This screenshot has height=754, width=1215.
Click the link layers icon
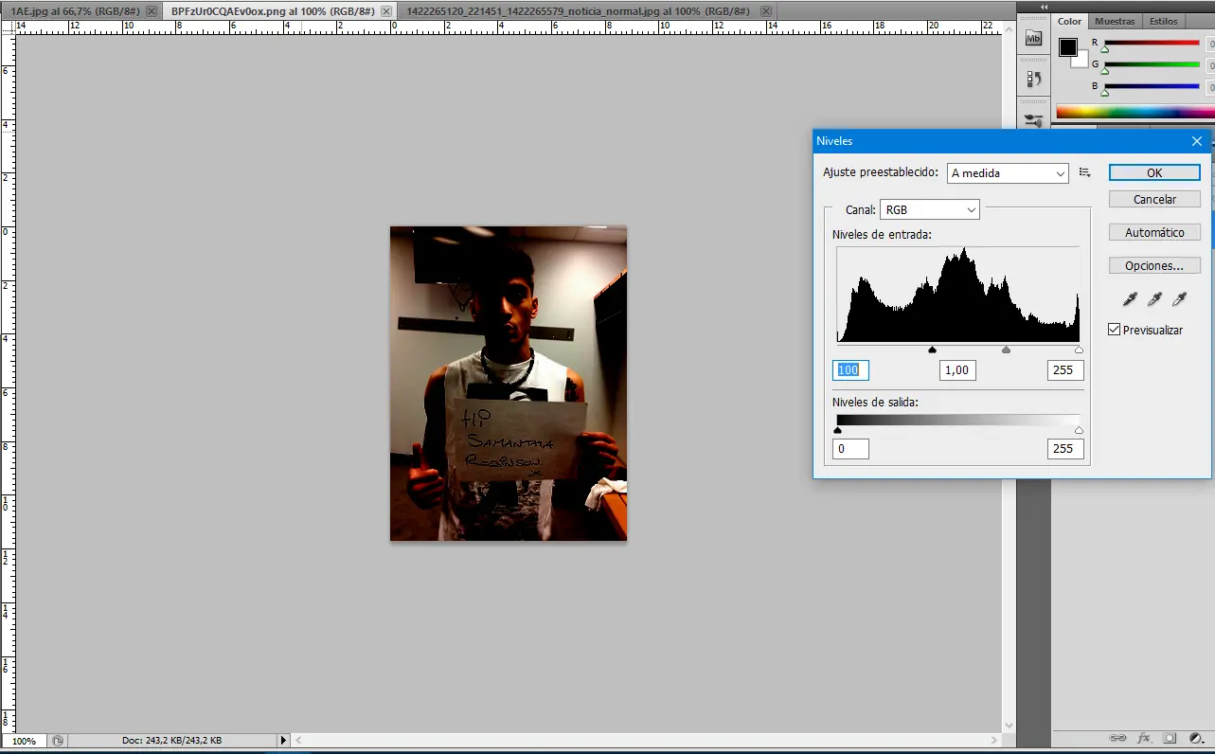pyautogui.click(x=1117, y=738)
